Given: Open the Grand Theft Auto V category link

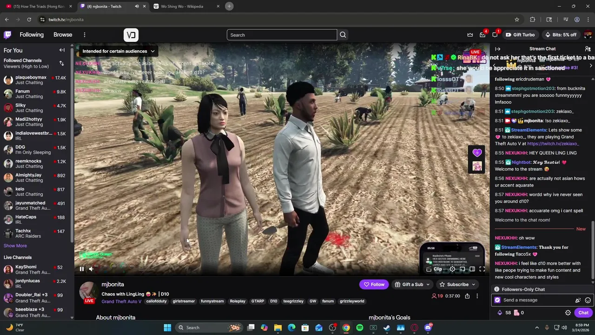Looking at the screenshot, I should click(121, 301).
